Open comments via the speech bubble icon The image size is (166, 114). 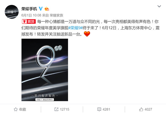(99, 110)
